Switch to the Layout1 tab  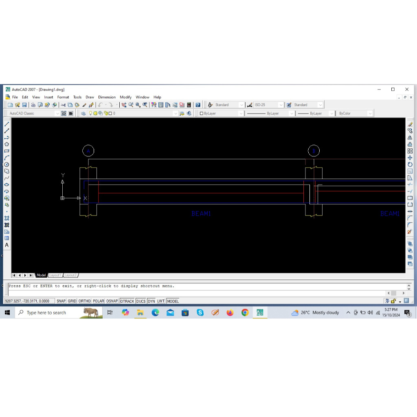(x=55, y=275)
